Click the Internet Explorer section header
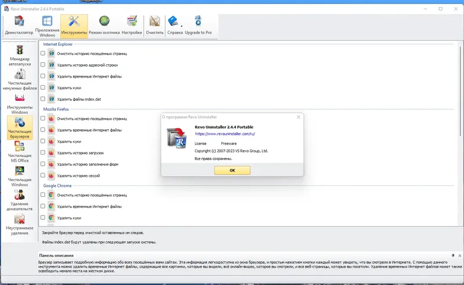 click(x=57, y=44)
